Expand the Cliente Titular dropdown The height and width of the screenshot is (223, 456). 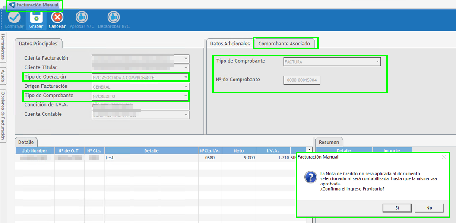186,68
